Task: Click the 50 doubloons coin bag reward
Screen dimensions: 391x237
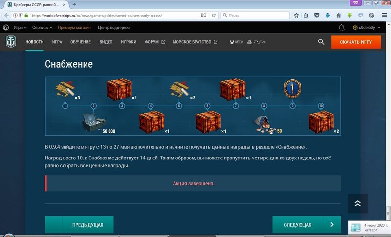Action: 264,125
